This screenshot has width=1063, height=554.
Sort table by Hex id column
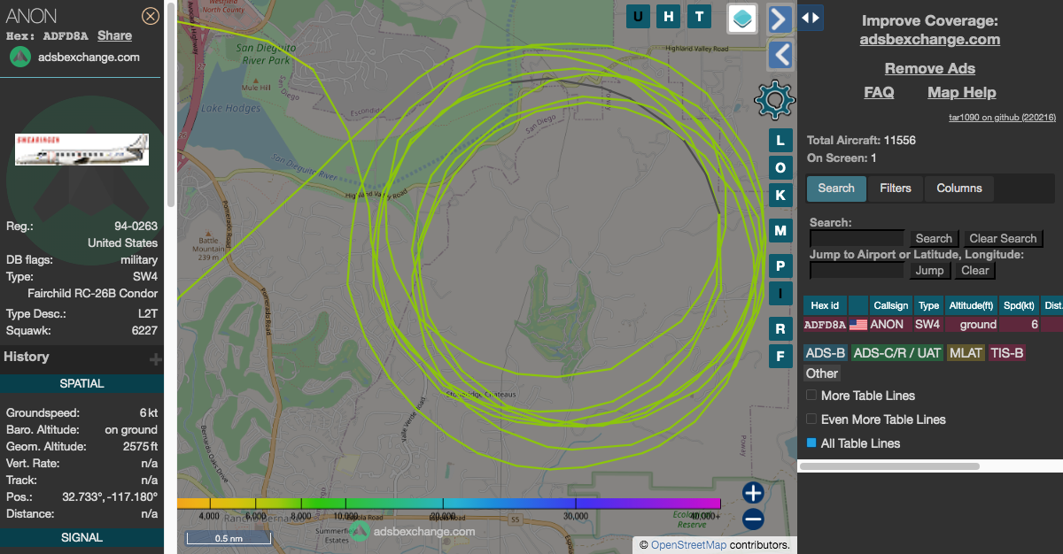pos(826,305)
